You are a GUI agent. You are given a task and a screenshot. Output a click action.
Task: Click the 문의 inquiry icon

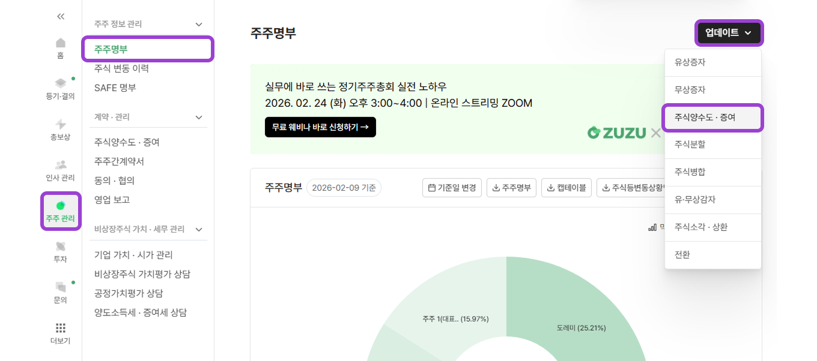pos(60,288)
